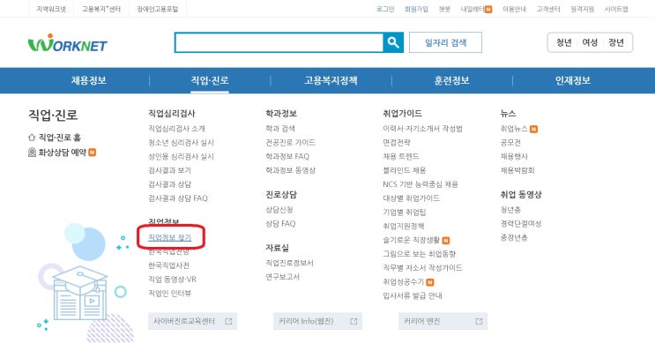Image resolution: width=655 pixels, height=343 pixels.
Task: Open the 훈련정보 main menu
Action: (451, 80)
